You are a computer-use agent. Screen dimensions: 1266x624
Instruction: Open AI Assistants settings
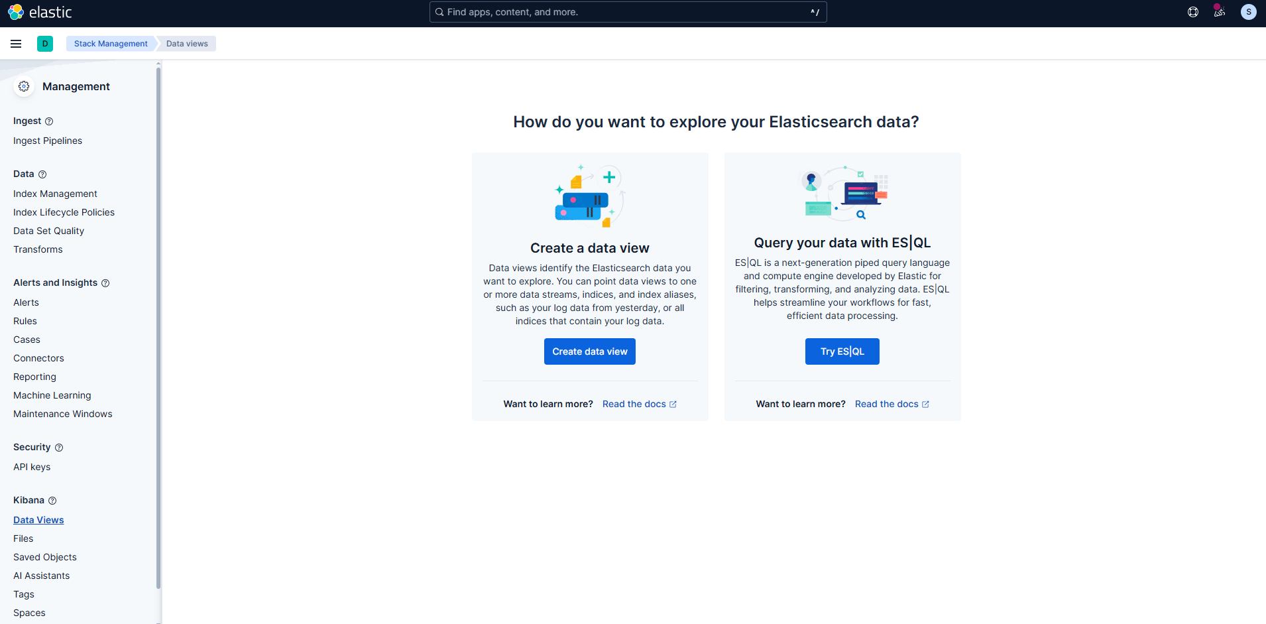pyautogui.click(x=41, y=576)
